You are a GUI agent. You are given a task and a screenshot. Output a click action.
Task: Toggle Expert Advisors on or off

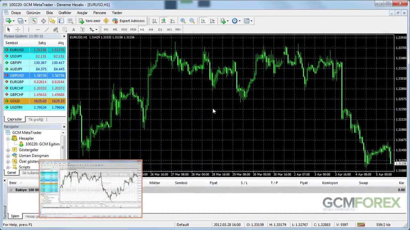pos(128,21)
